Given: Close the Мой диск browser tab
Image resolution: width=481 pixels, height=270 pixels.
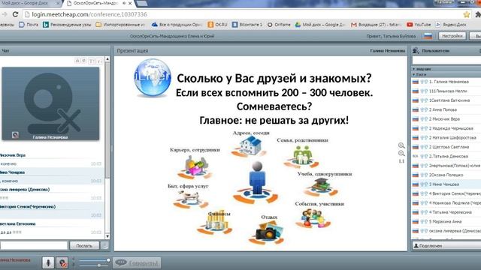Looking at the screenshot, I should 59,3.
